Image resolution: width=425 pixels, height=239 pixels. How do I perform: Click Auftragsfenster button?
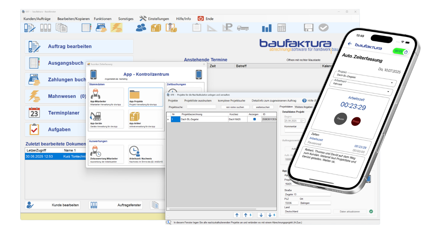pyautogui.click(x=115, y=205)
